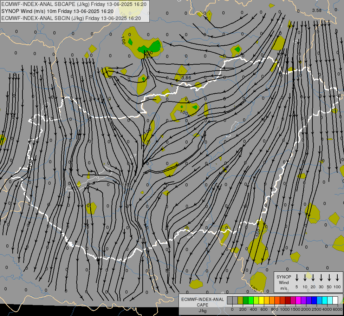Click the 200 contour label on green patch

149,53
